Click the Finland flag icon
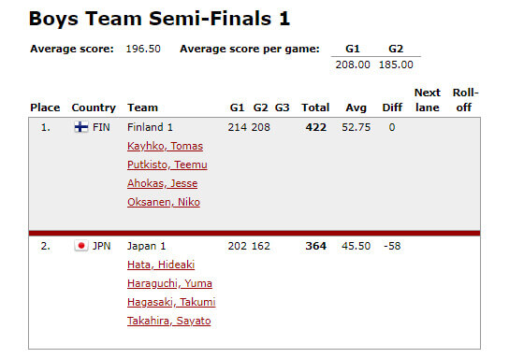The width and height of the screenshot is (509, 358). click(81, 127)
